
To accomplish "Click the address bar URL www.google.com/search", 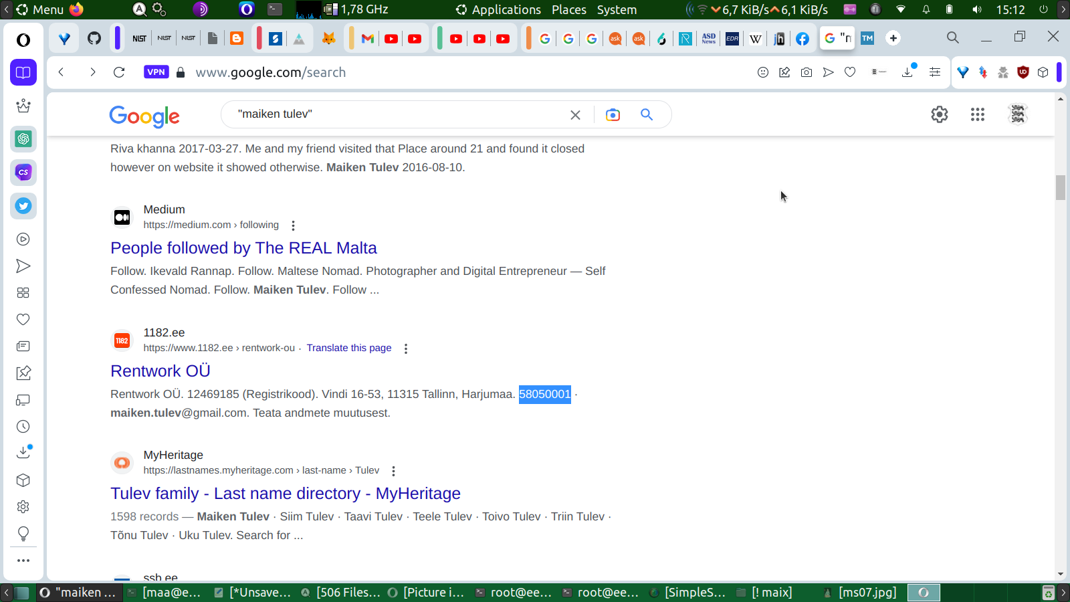I will (271, 72).
